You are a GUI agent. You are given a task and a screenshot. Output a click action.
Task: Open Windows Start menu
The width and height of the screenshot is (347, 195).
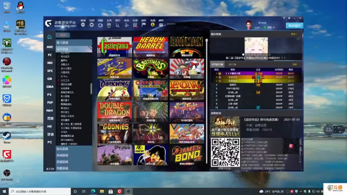[4, 192]
